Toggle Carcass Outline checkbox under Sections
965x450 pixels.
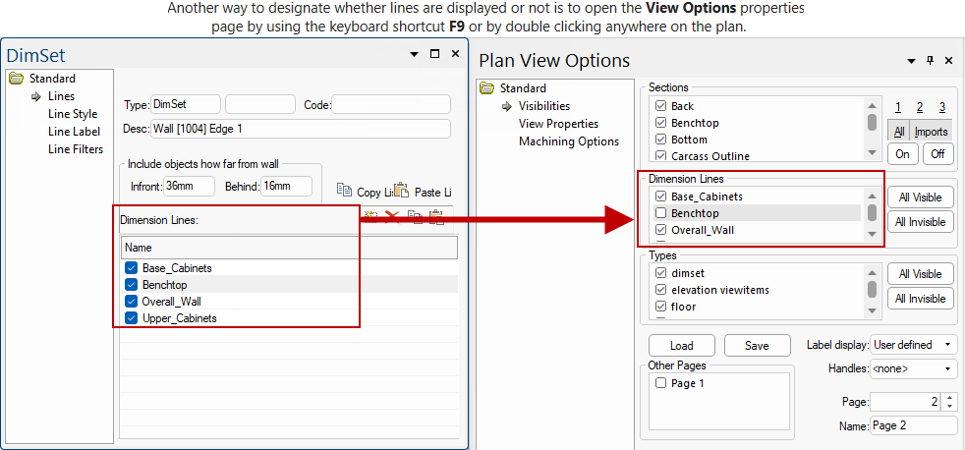coord(661,156)
